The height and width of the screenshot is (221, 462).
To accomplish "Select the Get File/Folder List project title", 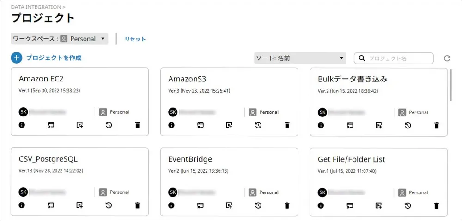I will (352, 159).
